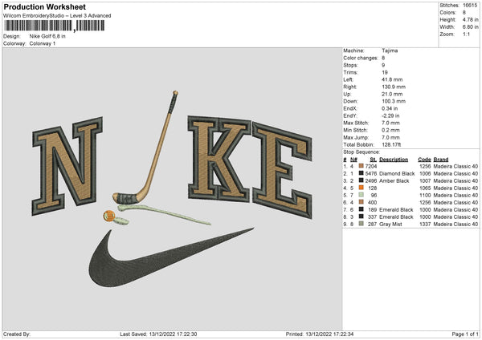This screenshot has width=482, height=340.
Task: Click the Stitches value 16615
Action: click(x=470, y=6)
